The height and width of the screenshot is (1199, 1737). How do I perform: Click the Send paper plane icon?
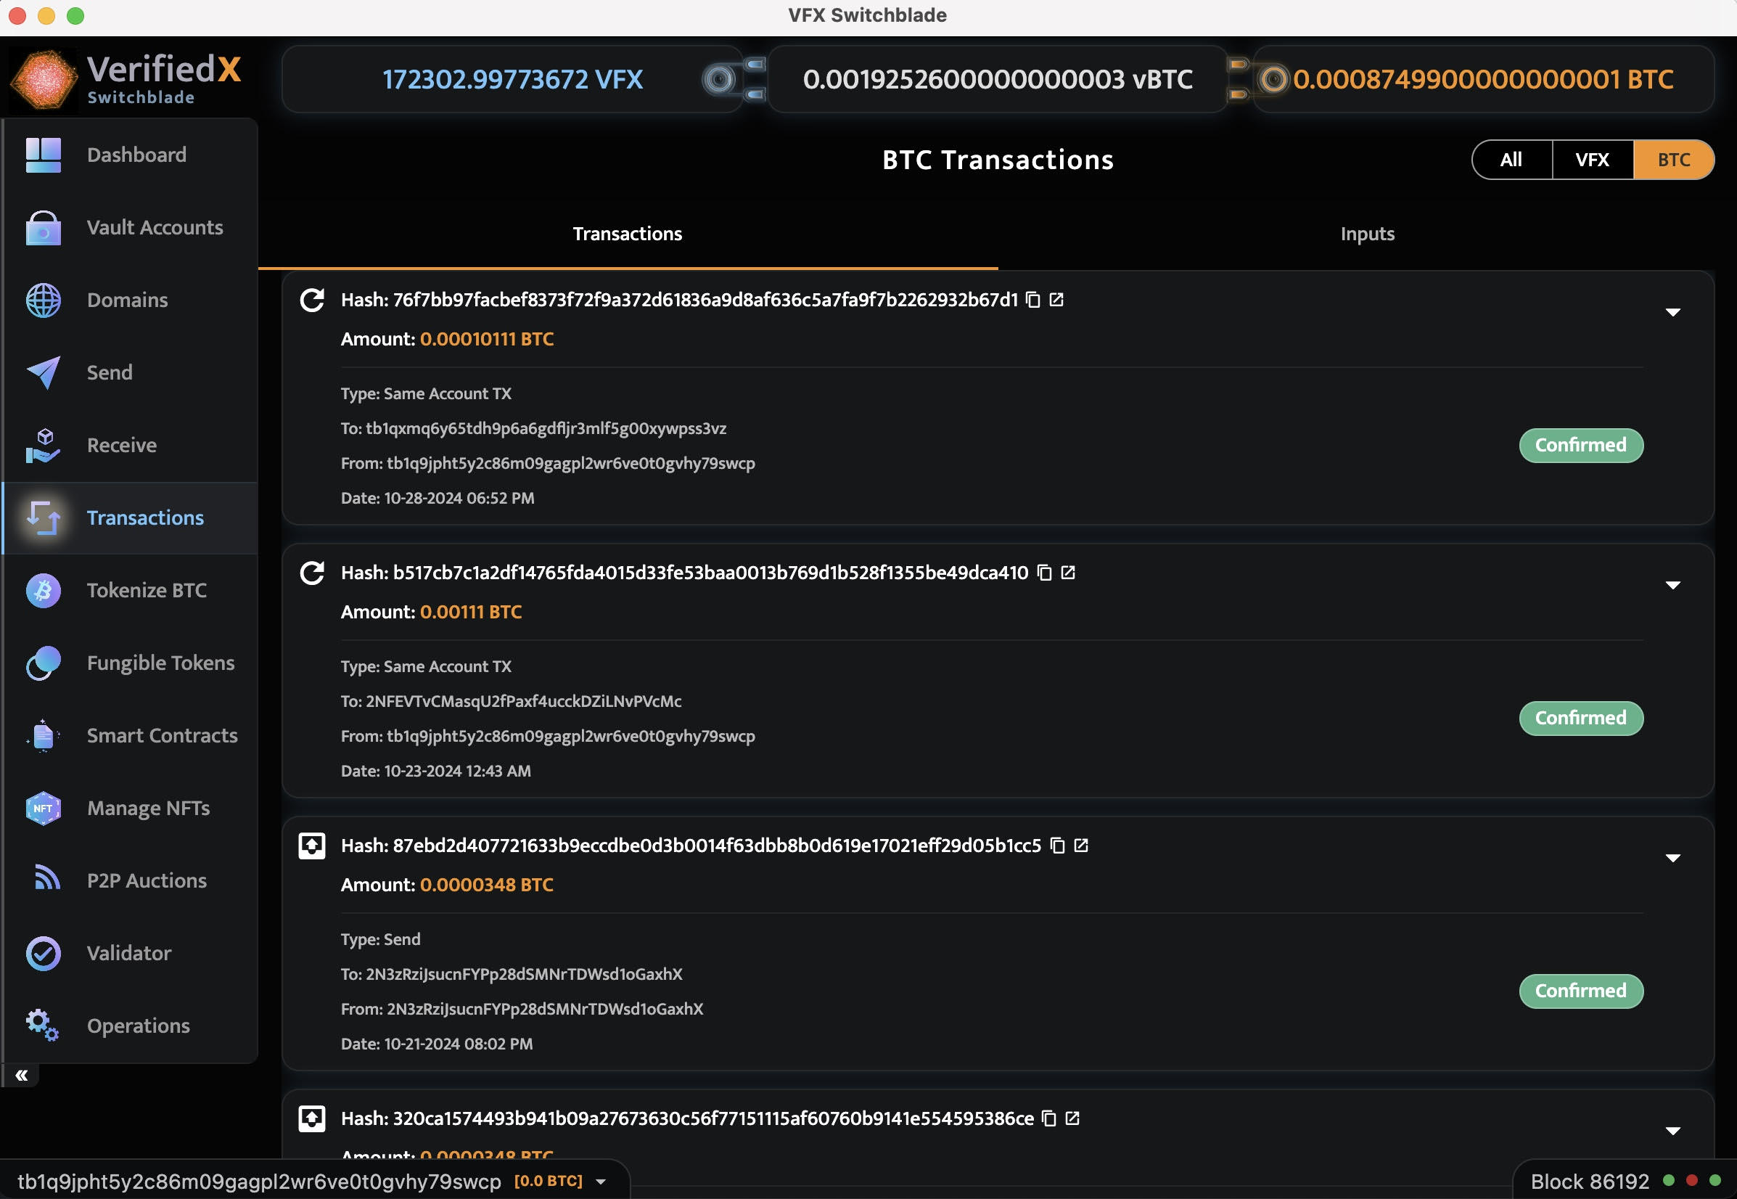pos(43,372)
